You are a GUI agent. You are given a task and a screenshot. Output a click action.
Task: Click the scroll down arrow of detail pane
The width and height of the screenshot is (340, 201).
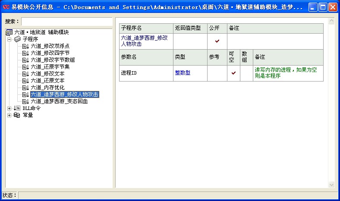[x=331, y=185]
